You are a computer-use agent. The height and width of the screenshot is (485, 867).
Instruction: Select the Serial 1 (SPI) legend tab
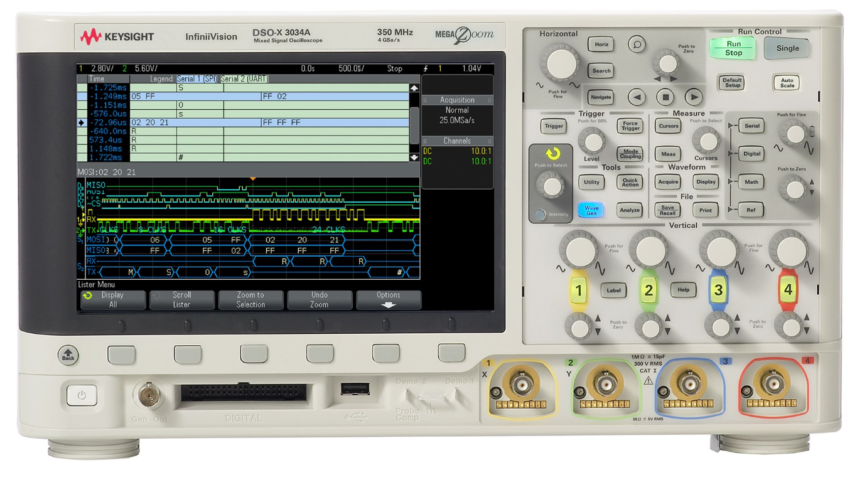197,79
